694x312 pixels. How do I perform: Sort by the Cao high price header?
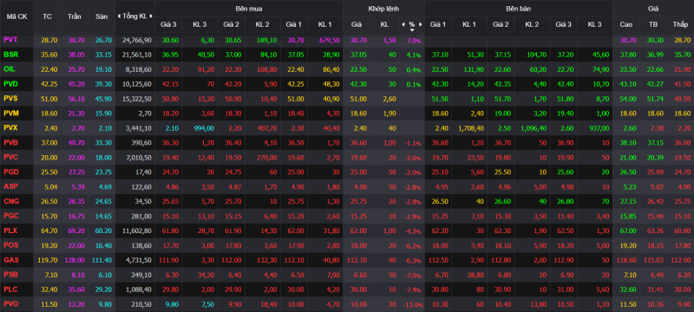[x=625, y=24]
